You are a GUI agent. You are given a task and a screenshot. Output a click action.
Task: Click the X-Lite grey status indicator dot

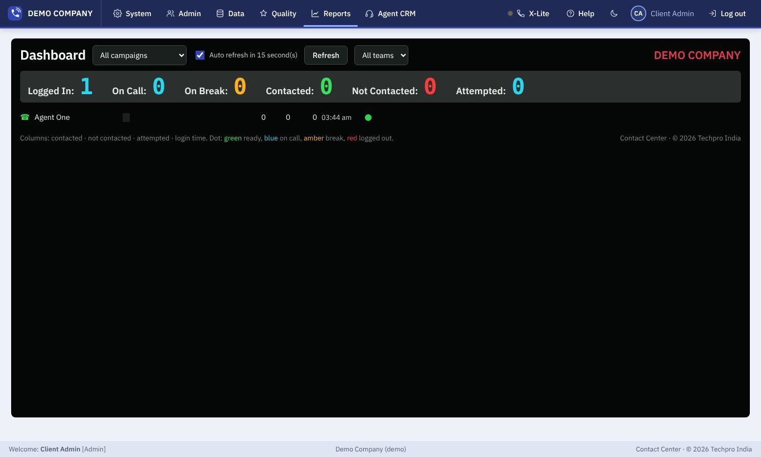click(510, 13)
